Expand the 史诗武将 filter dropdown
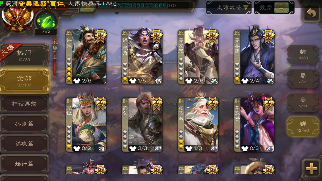 [228, 8]
